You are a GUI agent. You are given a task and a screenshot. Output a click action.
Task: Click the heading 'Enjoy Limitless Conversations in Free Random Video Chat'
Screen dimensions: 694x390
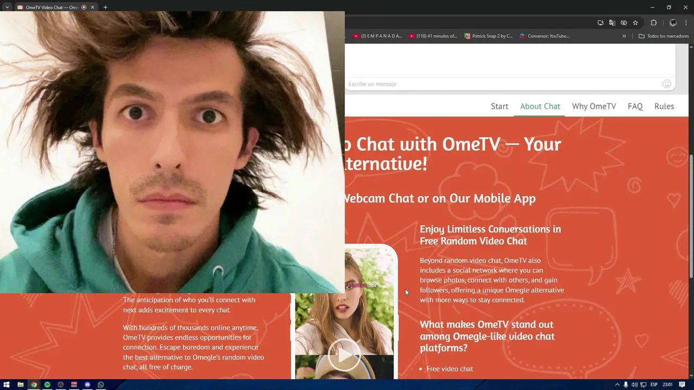click(490, 235)
